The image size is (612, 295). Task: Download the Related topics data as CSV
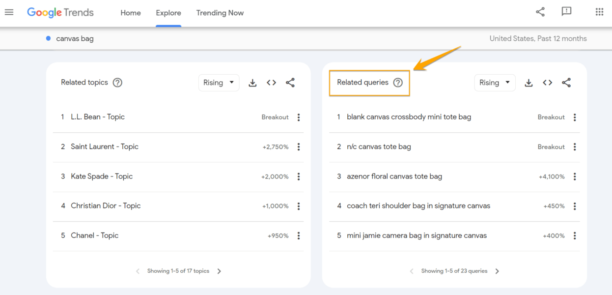pyautogui.click(x=252, y=83)
